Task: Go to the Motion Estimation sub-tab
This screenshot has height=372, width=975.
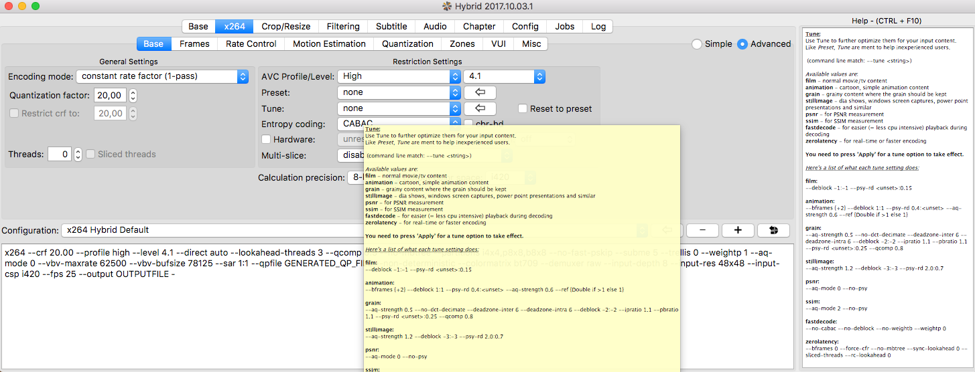Action: [x=329, y=44]
